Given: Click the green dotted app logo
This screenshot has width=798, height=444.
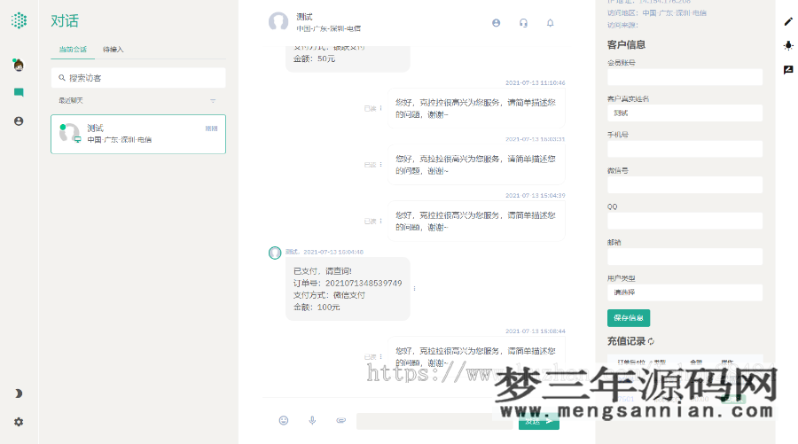Looking at the screenshot, I should click(x=19, y=20).
